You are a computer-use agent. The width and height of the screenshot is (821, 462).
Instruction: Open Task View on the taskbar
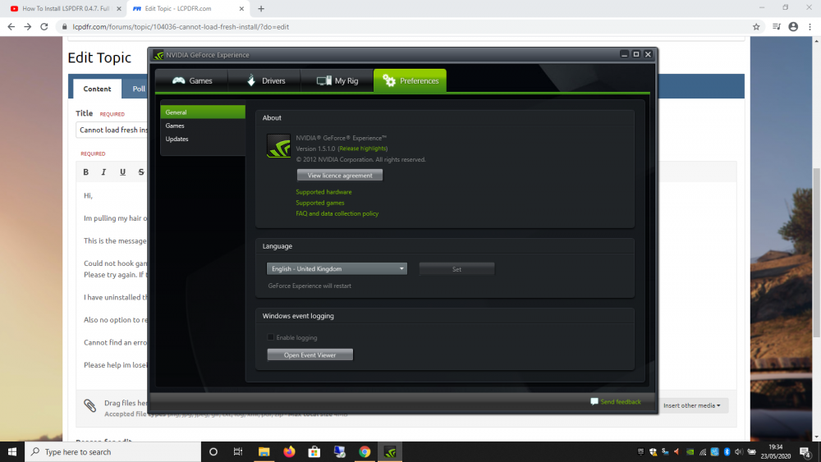coord(238,451)
